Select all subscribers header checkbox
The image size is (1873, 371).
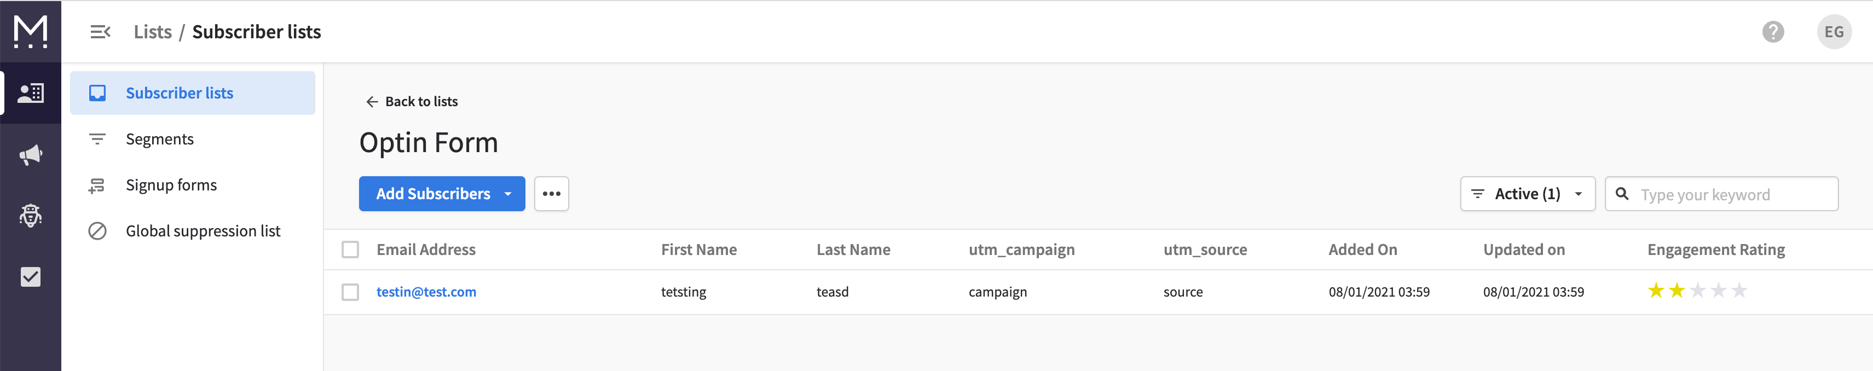[x=350, y=250]
